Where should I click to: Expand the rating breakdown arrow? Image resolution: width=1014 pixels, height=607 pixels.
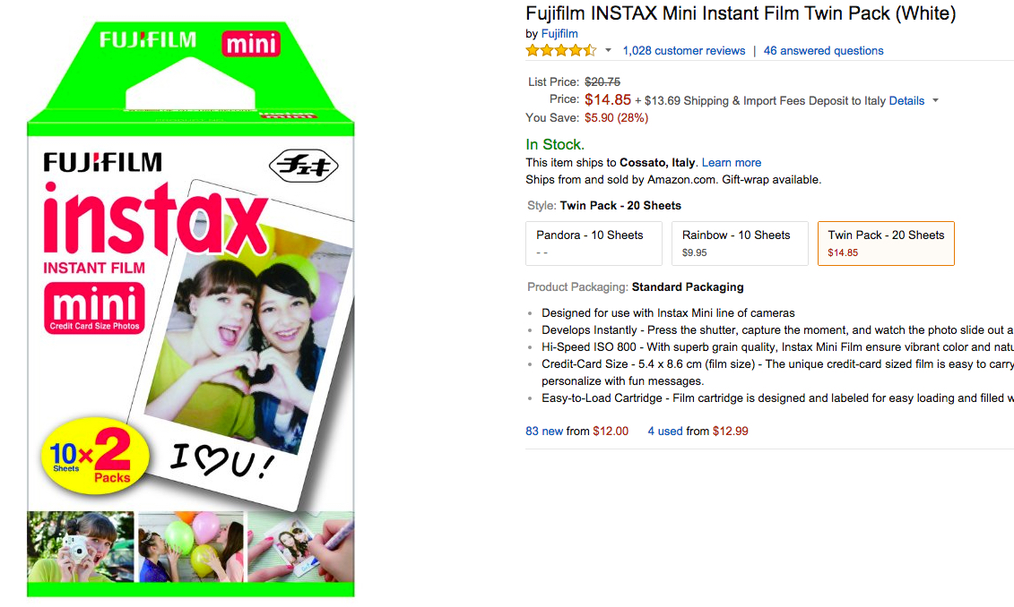click(x=608, y=51)
